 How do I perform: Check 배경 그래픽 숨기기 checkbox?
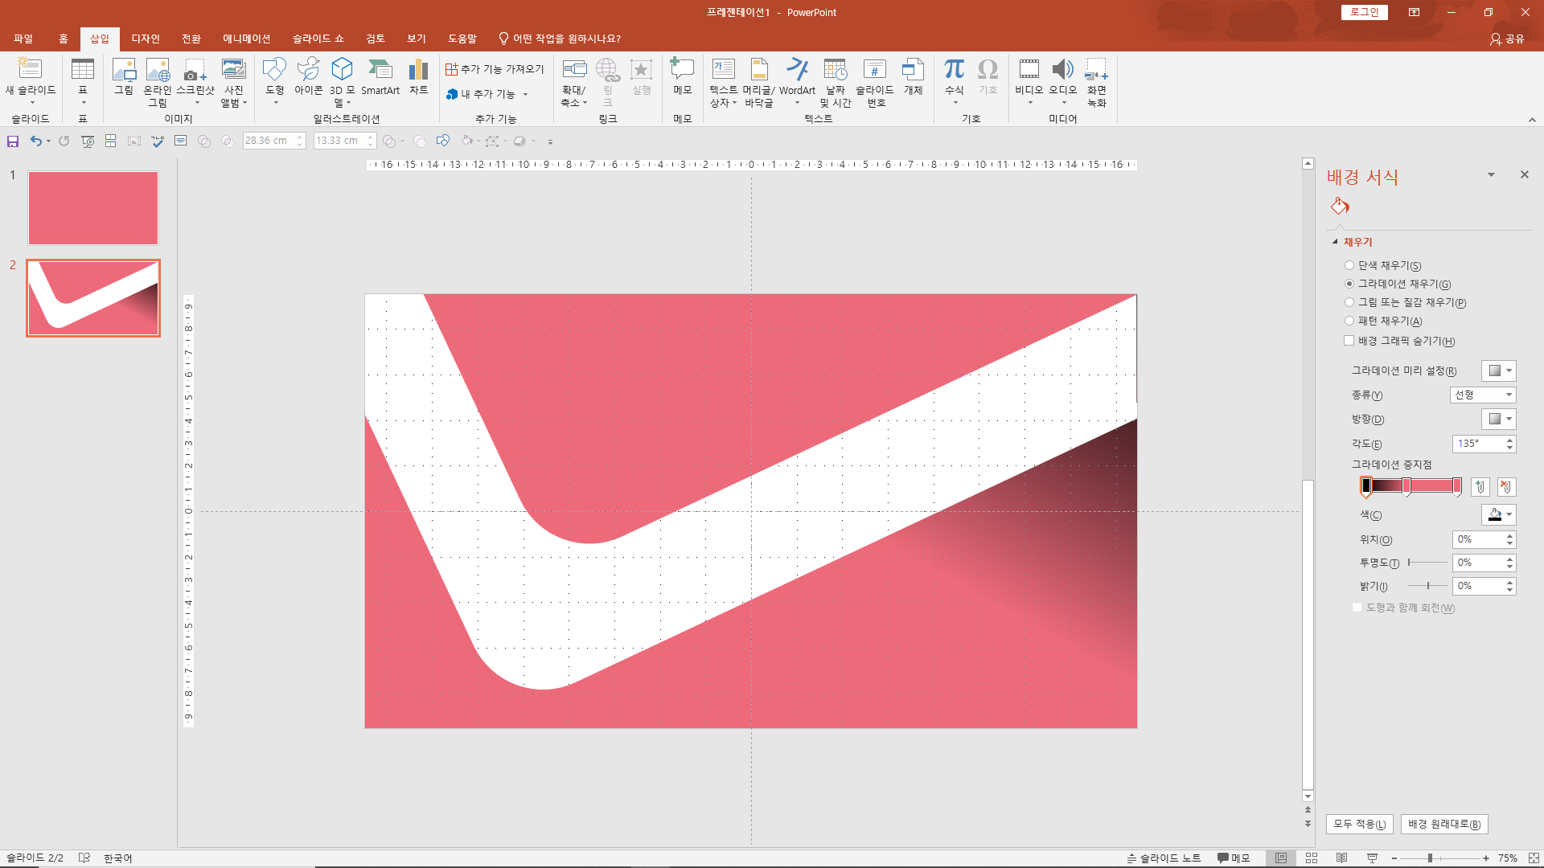[x=1349, y=341]
